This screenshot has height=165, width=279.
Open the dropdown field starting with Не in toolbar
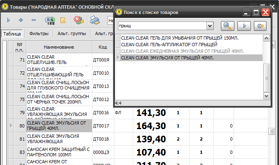[x=110, y=21]
